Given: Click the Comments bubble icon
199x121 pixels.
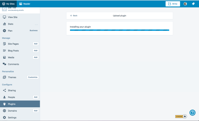Looking at the screenshot, I should [4, 64].
